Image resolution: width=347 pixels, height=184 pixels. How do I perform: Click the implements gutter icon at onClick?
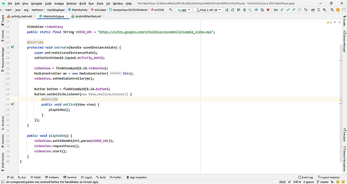12,104
